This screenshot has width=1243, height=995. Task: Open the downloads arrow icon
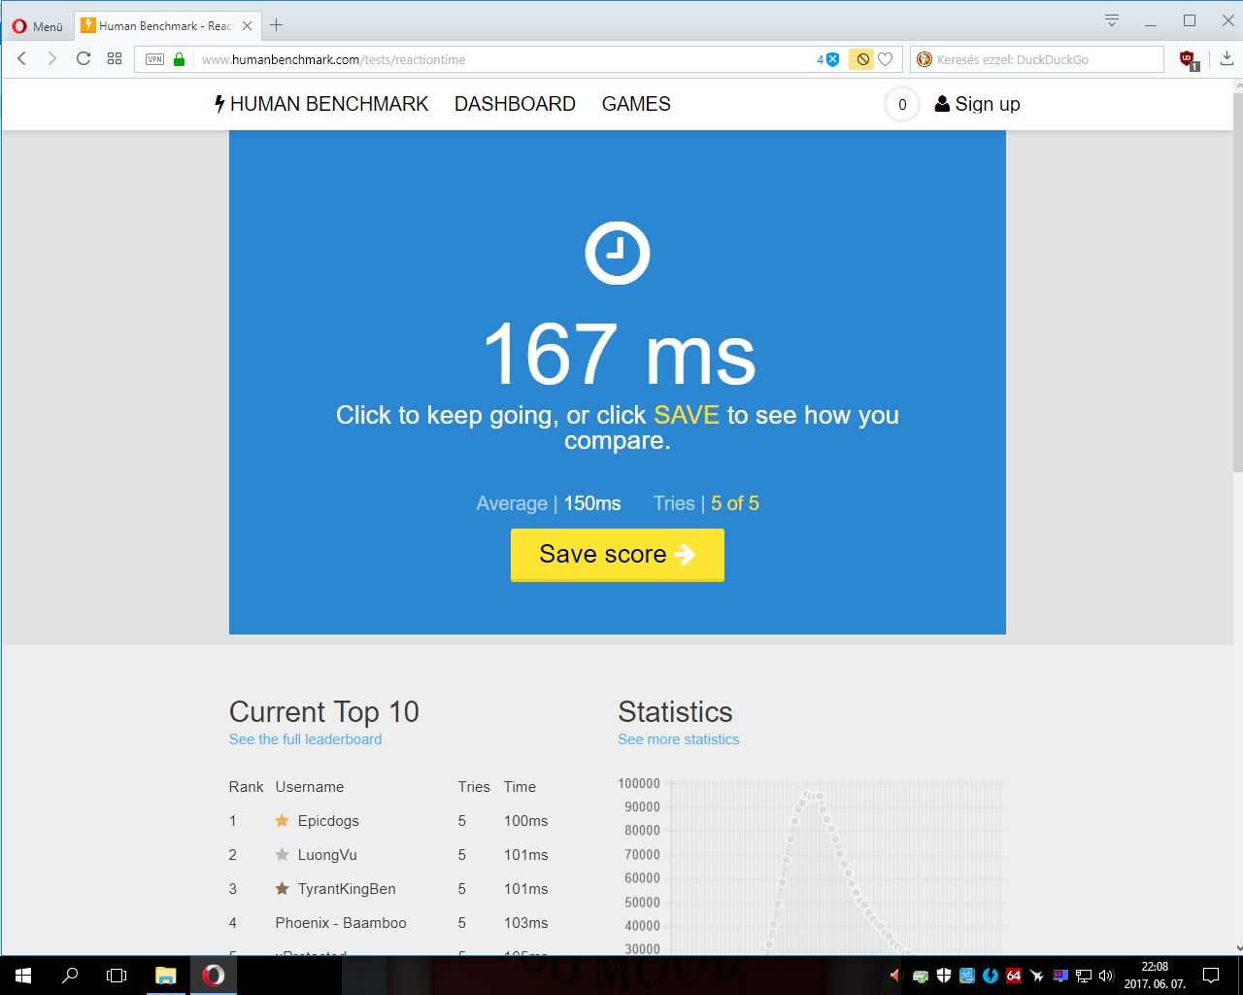point(1226,58)
